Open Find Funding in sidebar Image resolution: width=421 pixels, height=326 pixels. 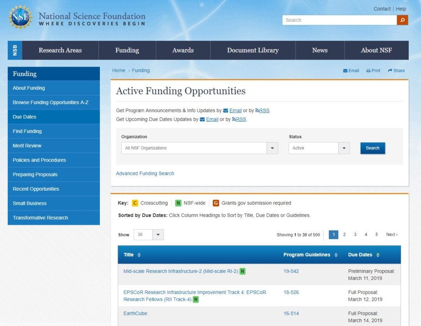[54, 131]
